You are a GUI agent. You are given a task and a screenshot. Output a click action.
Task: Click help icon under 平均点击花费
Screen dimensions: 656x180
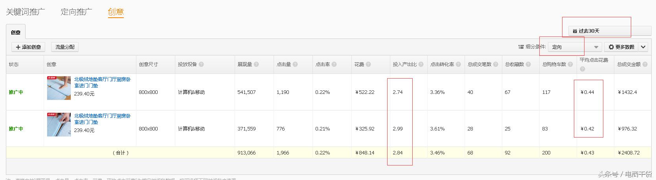tap(582, 69)
